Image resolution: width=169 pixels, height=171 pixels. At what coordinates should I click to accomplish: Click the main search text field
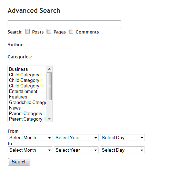[64, 24]
